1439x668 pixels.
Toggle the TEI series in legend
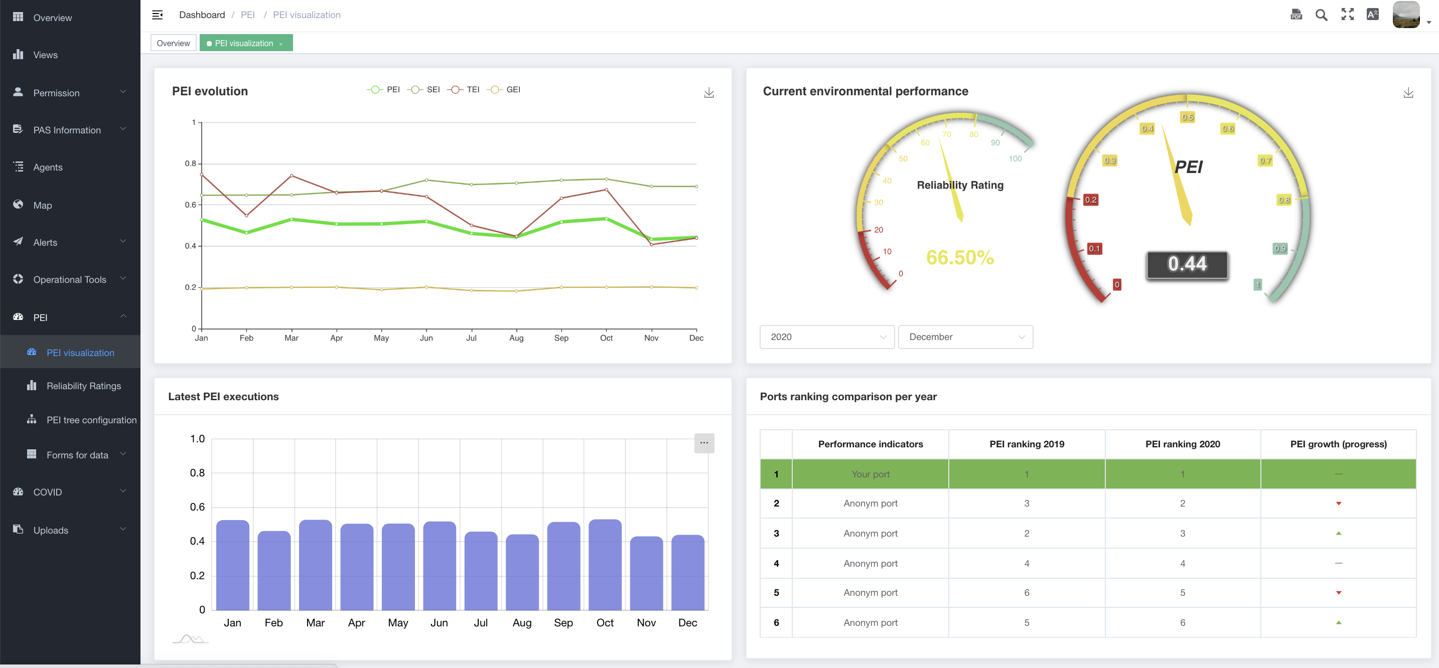[463, 89]
